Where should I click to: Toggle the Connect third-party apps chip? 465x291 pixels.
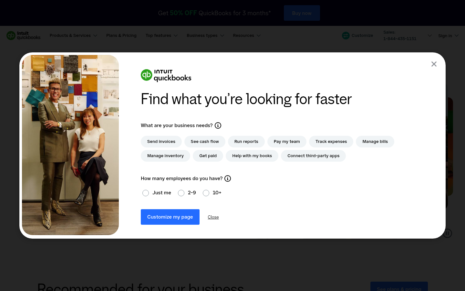coord(313,156)
